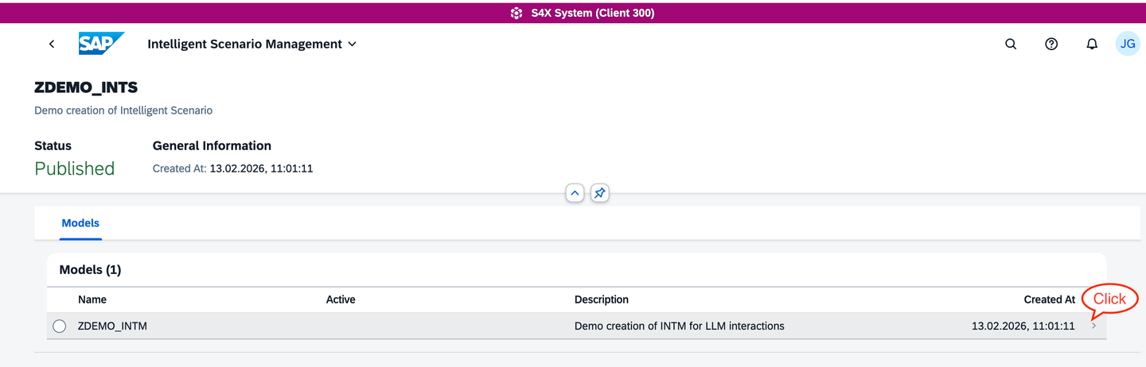Click the Created At column header
1146x367 pixels.
click(1050, 299)
